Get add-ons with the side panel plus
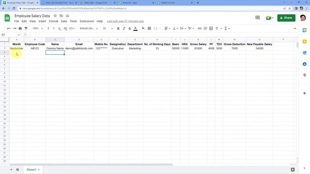 click(x=305, y=93)
